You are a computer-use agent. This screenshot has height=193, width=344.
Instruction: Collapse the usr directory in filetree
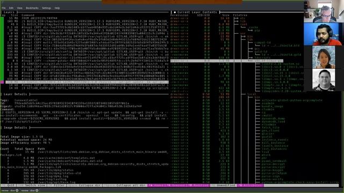pyautogui.click(x=242, y=33)
